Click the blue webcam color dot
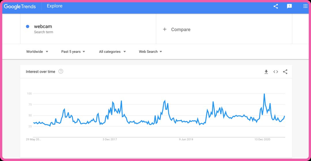 point(28,26)
